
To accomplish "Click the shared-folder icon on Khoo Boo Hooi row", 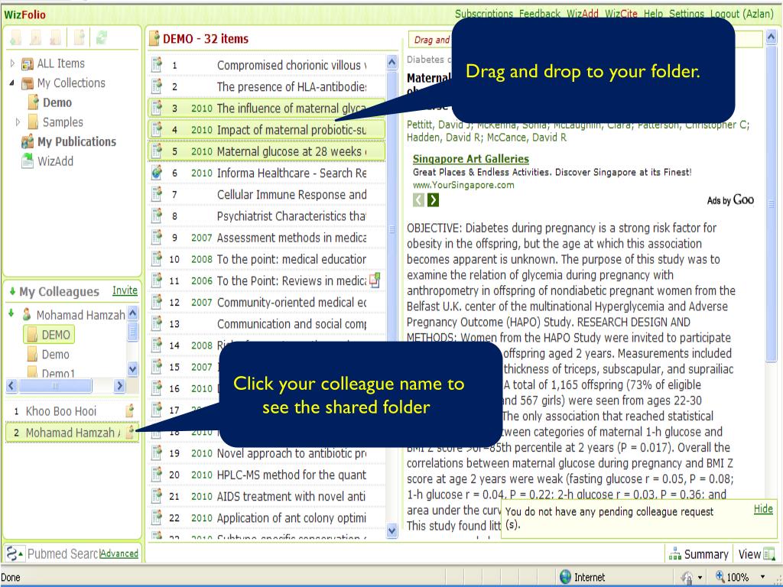I will pyautogui.click(x=130, y=410).
